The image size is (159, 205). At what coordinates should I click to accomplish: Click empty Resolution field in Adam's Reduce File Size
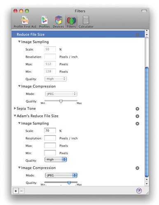coord(50,138)
